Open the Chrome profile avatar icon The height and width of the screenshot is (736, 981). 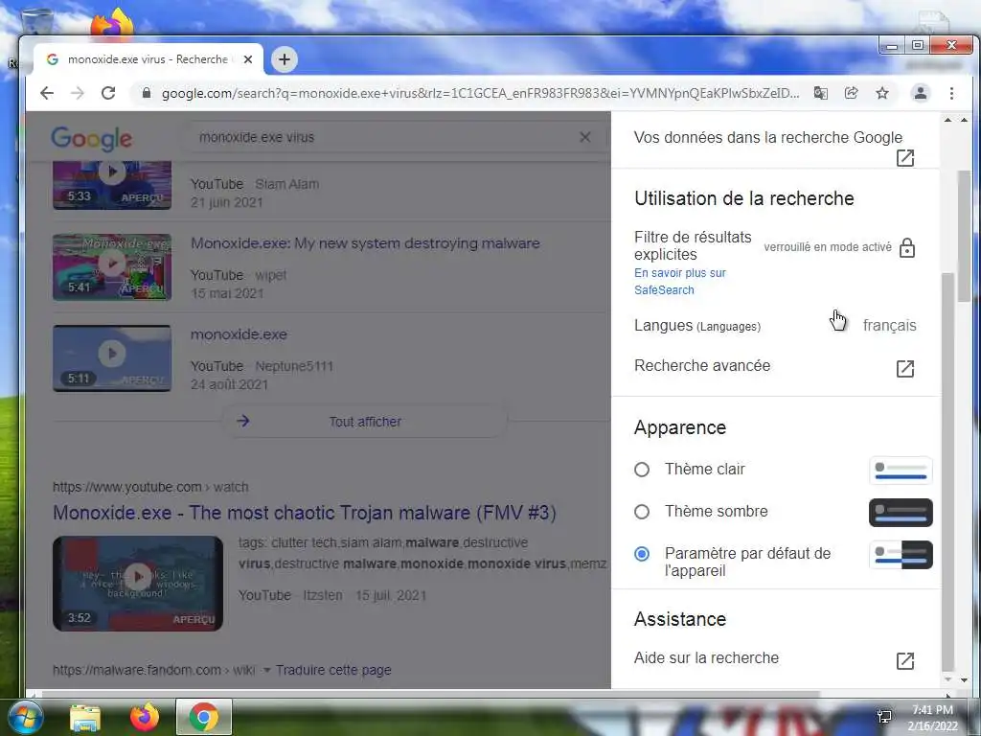coord(921,93)
